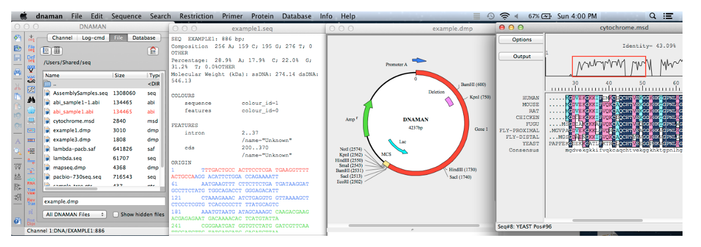The height and width of the screenshot is (247, 701).
Task: Click the print icon in left toolbar
Action: [17, 72]
